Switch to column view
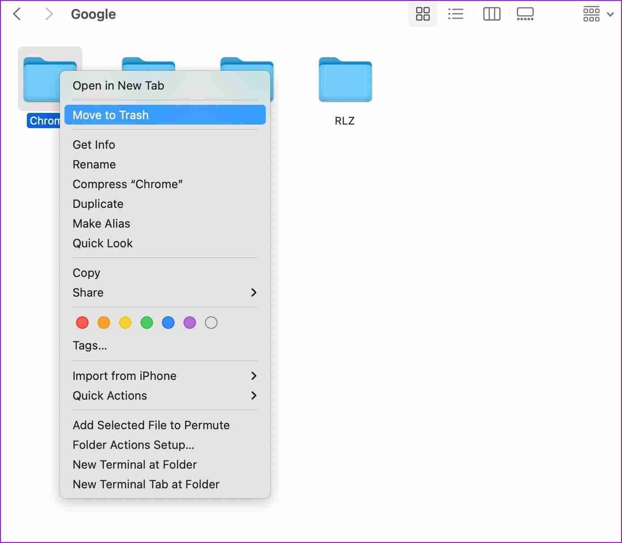This screenshot has width=622, height=543. [x=491, y=14]
